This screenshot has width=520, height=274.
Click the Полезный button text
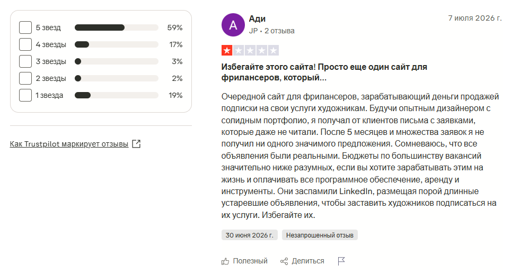[250, 261]
